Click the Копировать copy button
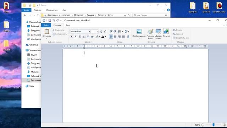The image size is (227, 128). pos(59,34)
